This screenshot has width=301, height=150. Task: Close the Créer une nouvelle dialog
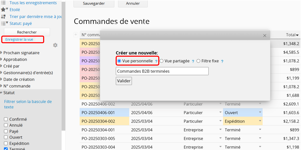[265, 36]
